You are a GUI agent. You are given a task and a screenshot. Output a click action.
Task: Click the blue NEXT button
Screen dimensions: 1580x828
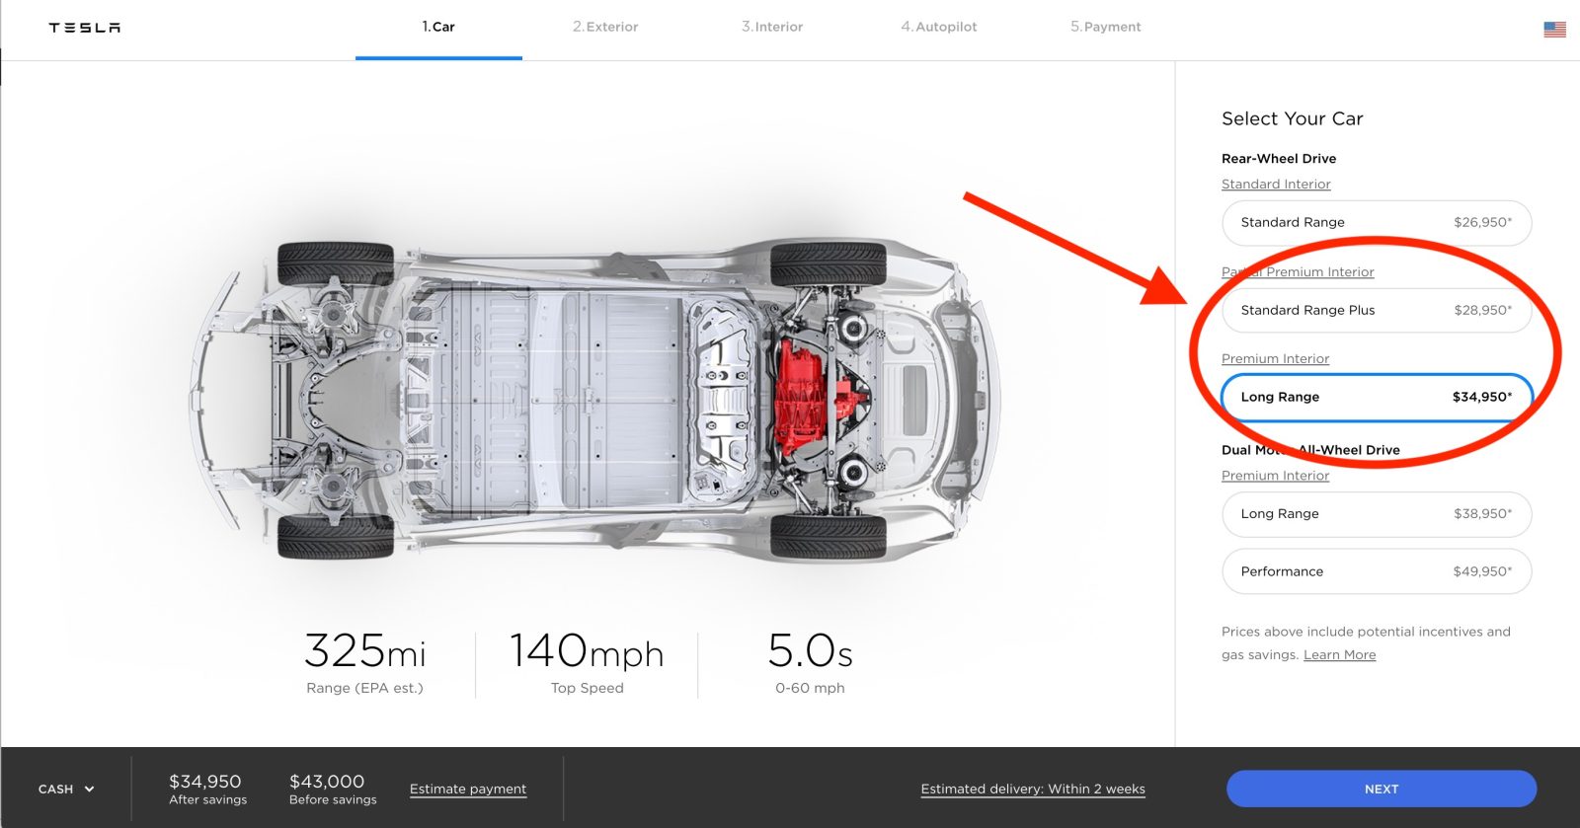(x=1382, y=789)
